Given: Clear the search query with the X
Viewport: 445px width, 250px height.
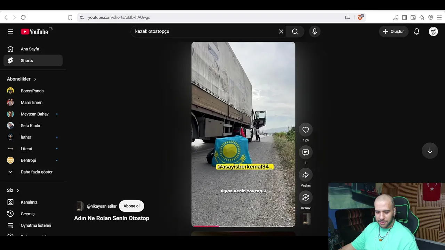Looking at the screenshot, I should [x=281, y=32].
